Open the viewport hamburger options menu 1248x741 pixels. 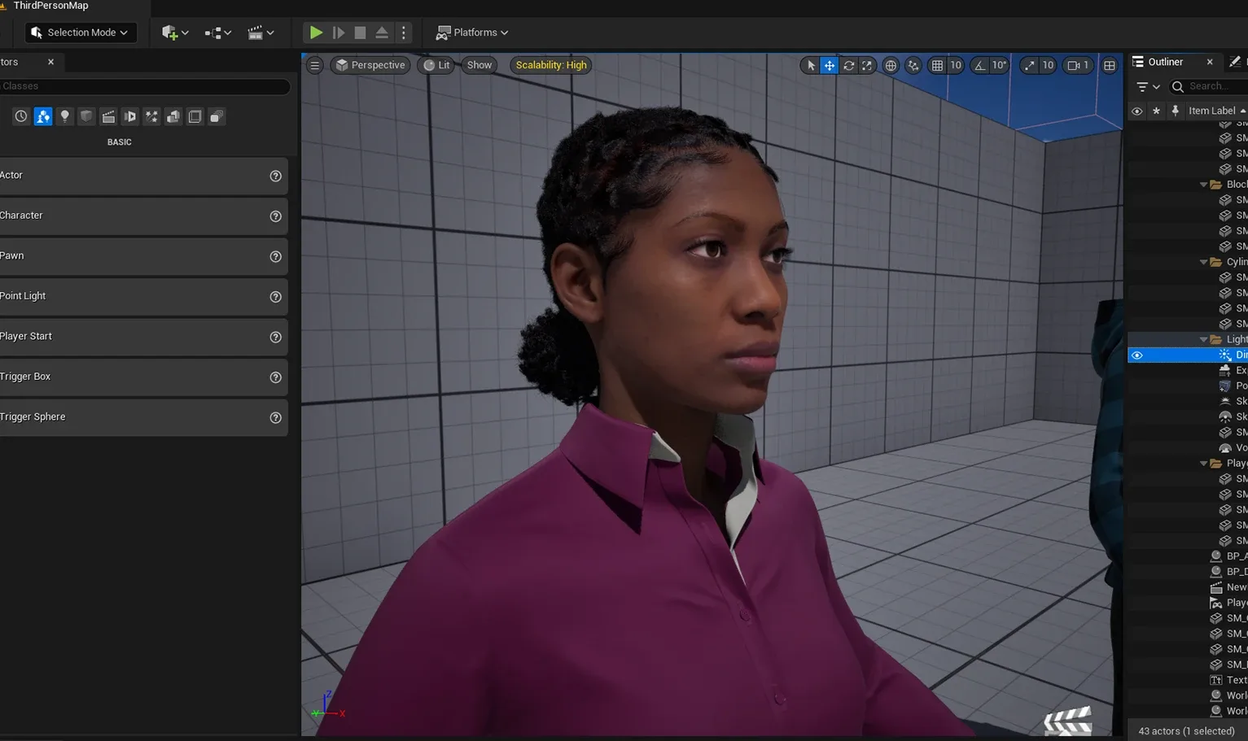coord(314,65)
